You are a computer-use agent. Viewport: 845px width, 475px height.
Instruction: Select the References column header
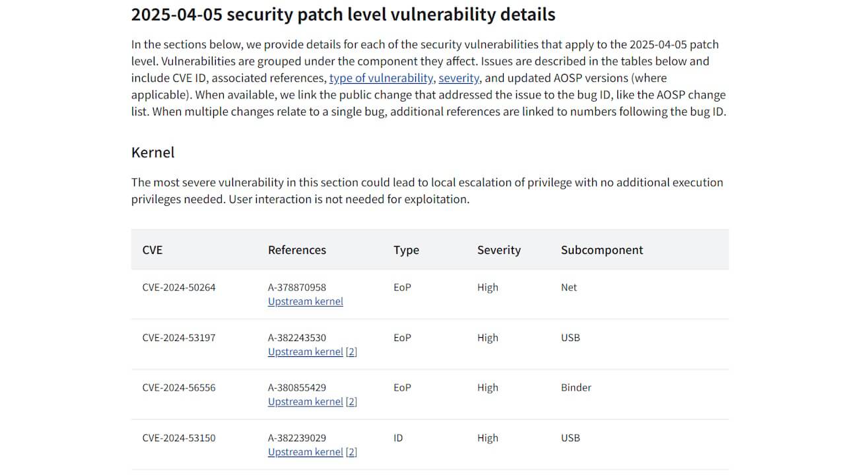pos(297,250)
